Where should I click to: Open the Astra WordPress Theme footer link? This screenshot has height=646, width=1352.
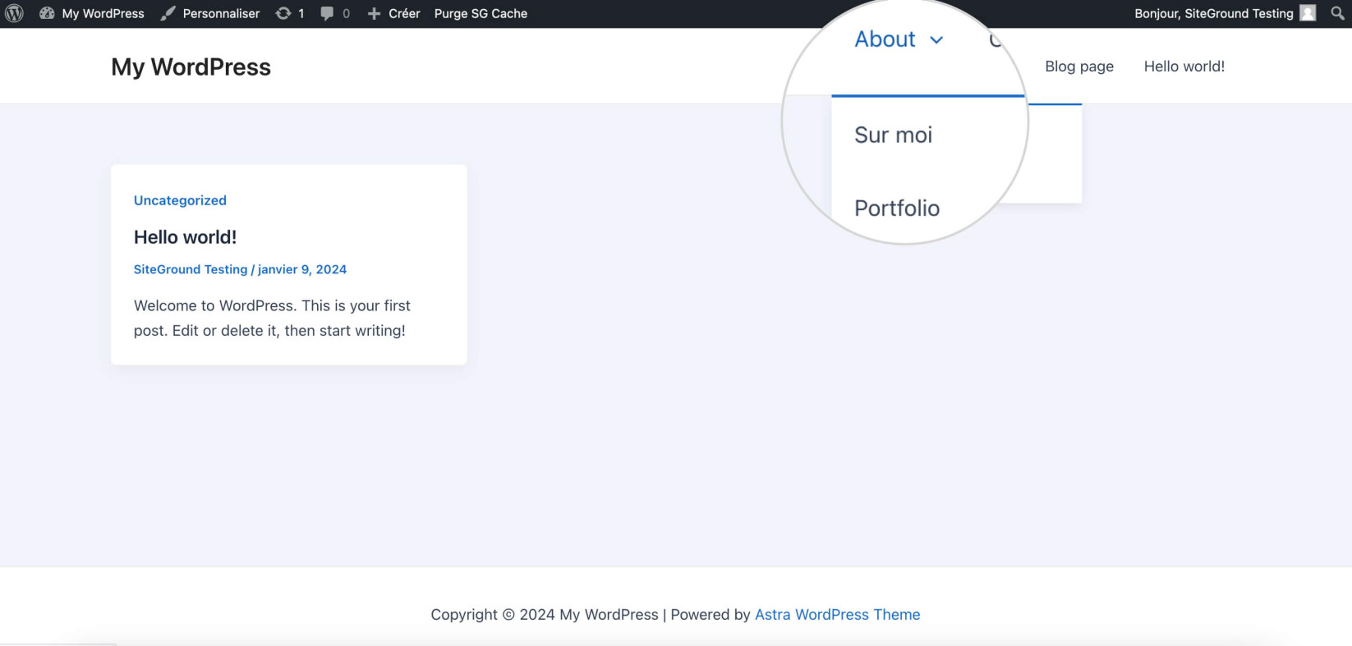[837, 615]
